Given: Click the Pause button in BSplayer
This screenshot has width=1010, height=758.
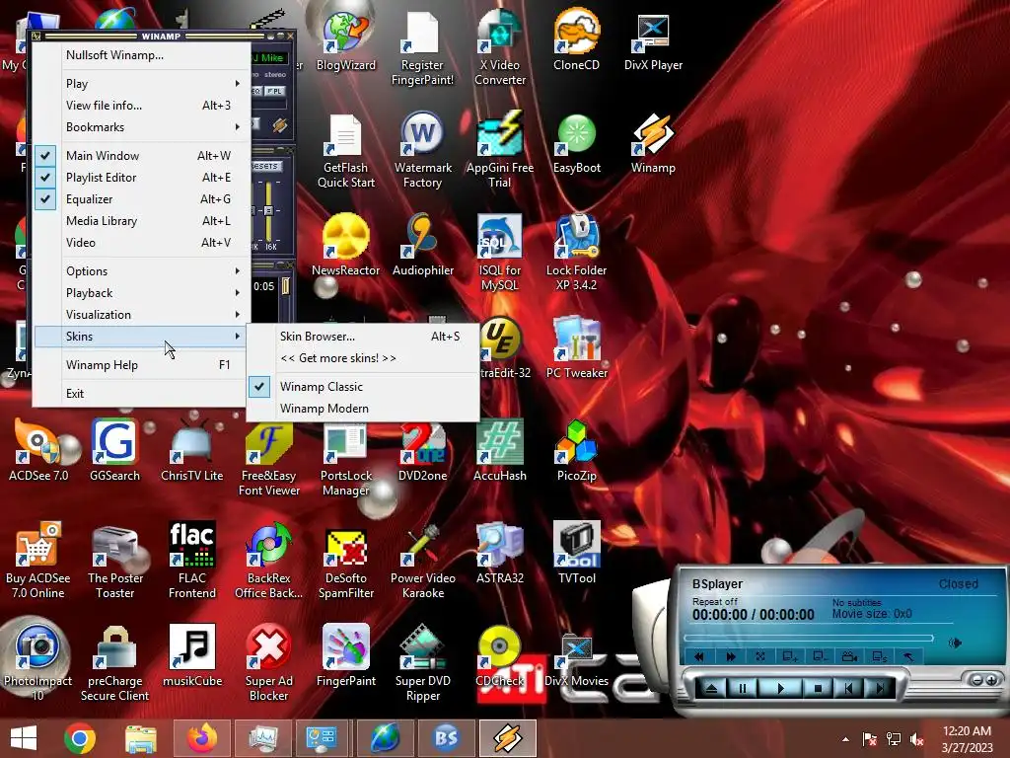Looking at the screenshot, I should click(742, 688).
